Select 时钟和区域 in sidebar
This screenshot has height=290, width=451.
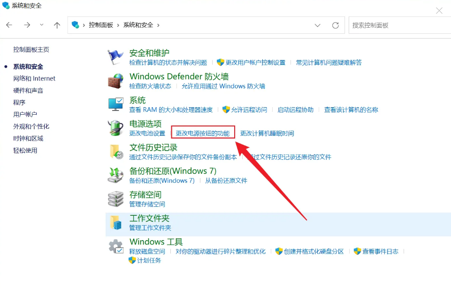28,139
